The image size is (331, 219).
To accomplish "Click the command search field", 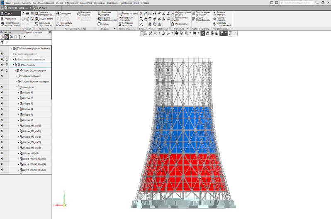I will 305,2.
